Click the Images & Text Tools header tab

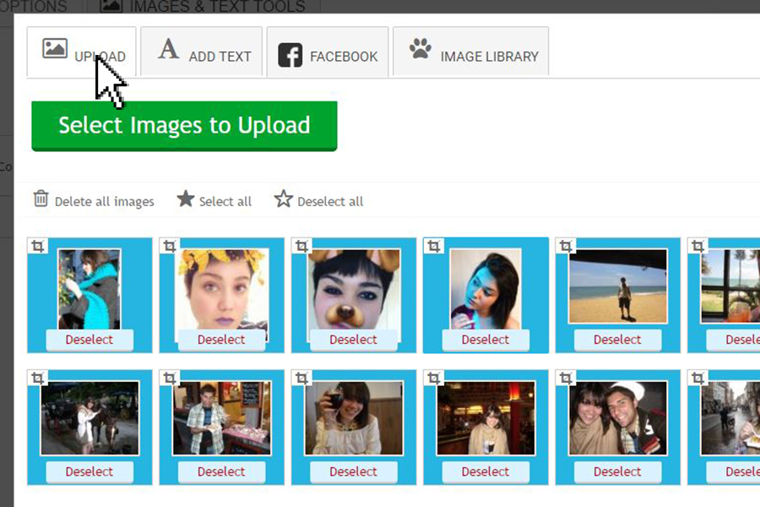click(203, 6)
